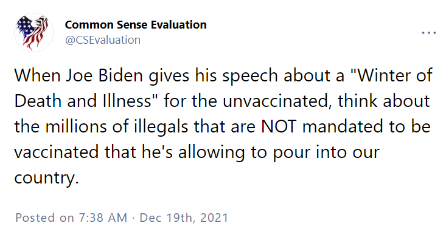Image resolution: width=446 pixels, height=240 pixels.
Task: Click the word "pour" in the tweet
Action: [292, 152]
